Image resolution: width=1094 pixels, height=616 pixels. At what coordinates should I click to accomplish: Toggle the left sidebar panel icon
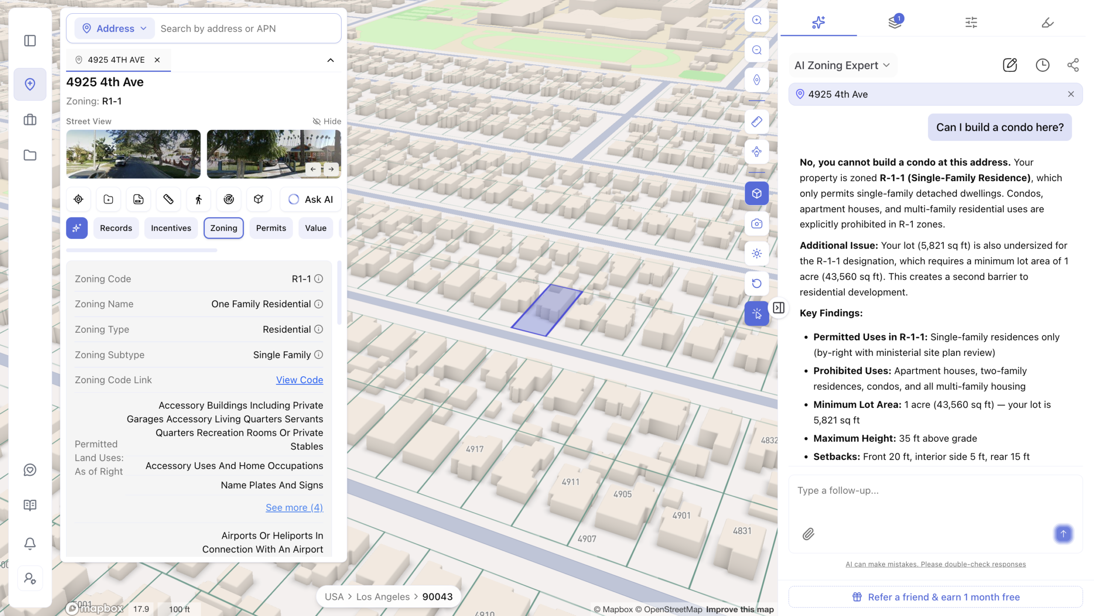[30, 41]
